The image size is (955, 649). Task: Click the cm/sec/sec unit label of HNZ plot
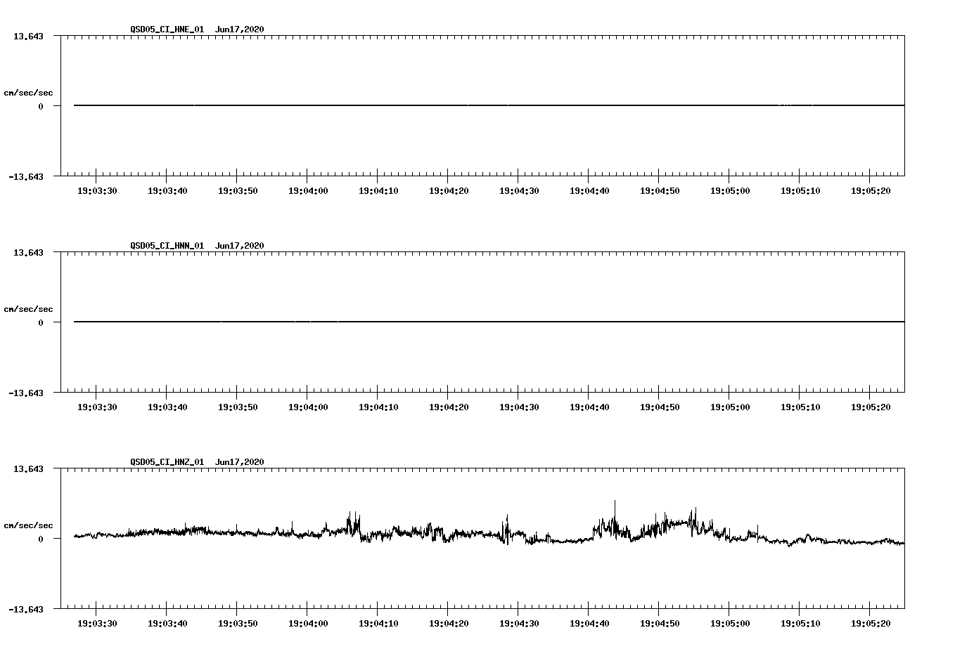28,525
